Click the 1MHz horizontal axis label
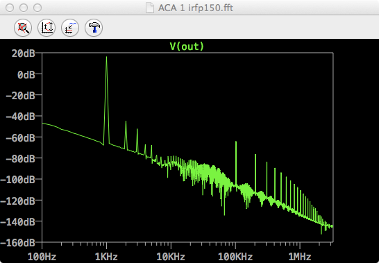Image resolution: width=379 pixels, height=263 pixels. click(300, 257)
